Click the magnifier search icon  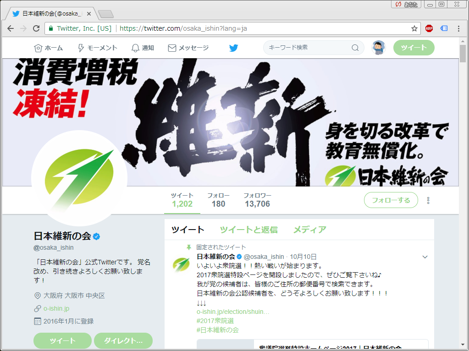tap(355, 48)
